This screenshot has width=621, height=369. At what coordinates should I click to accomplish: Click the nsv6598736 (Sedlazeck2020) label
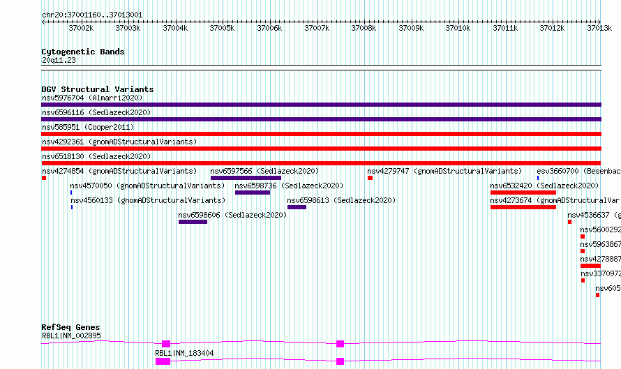pyautogui.click(x=289, y=186)
